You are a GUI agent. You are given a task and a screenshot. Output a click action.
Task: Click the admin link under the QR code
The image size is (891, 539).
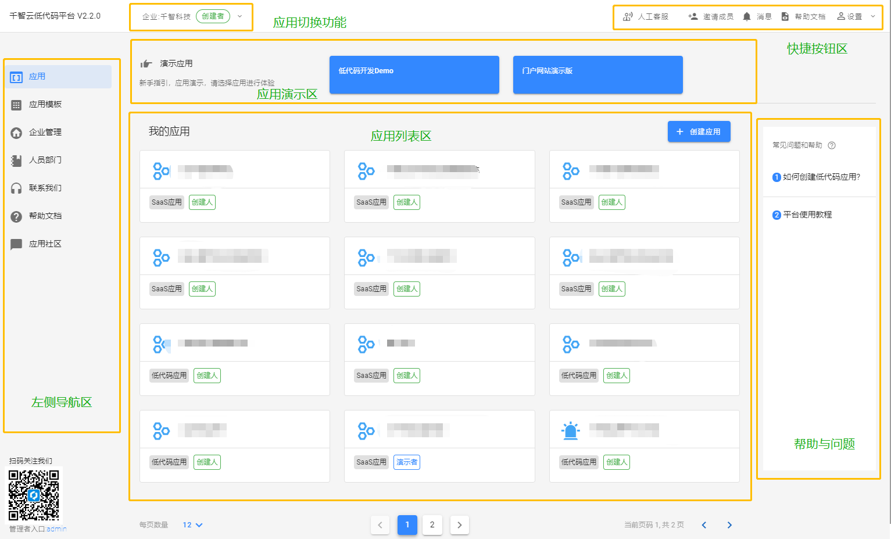(x=57, y=529)
